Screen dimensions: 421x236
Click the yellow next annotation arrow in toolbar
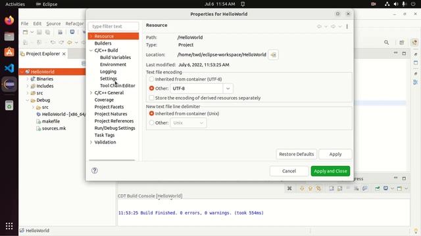70,43
